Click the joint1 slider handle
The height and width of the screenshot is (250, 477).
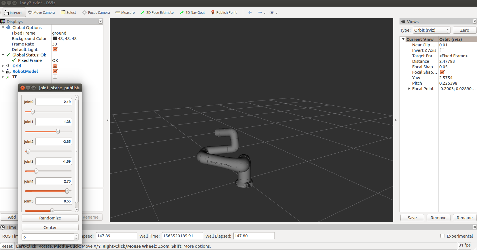click(x=58, y=131)
